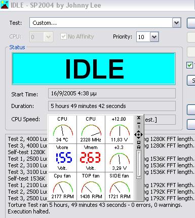Click the number 1 icon on overlay sidebar
This screenshot has height=218, width=195.
point(139,127)
